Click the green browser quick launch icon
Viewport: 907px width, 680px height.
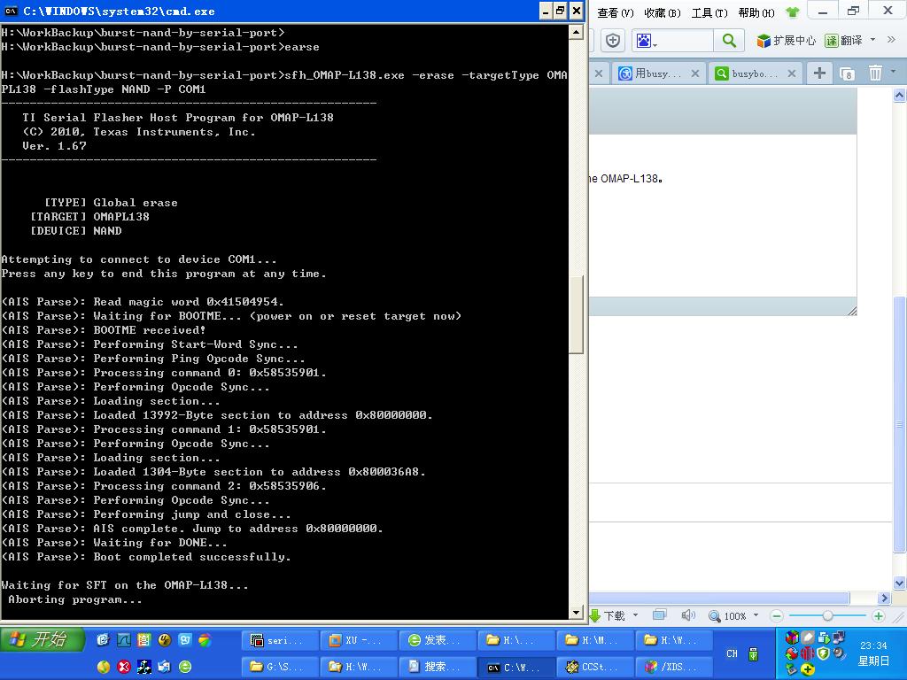tap(185, 667)
